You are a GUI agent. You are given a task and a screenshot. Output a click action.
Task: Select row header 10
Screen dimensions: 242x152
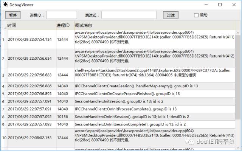click(4, 138)
